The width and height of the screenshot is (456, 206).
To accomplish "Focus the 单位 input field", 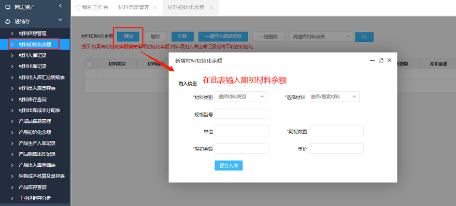I will [242, 131].
